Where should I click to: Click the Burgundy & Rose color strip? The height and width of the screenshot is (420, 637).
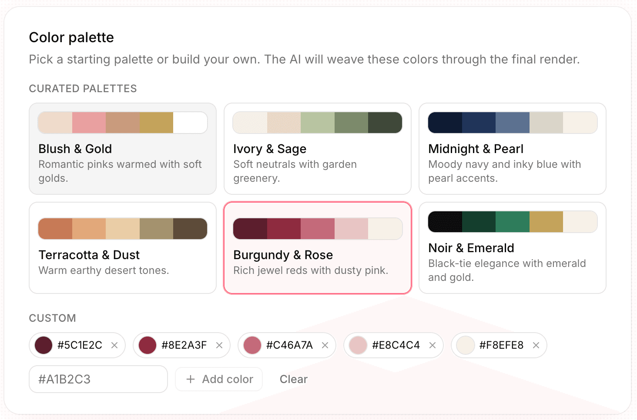click(318, 229)
